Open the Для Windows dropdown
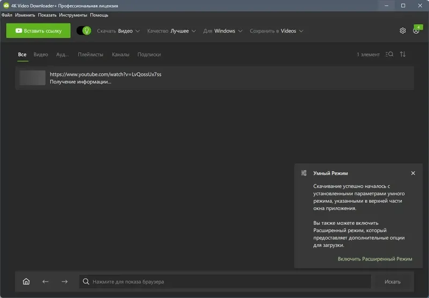The image size is (429, 298). pyautogui.click(x=223, y=31)
